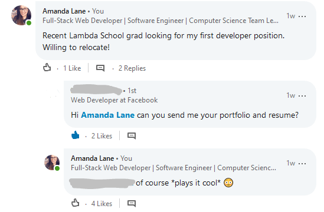Open Amanda Lane's avatar on last reply
324x212 pixels.
click(x=52, y=163)
